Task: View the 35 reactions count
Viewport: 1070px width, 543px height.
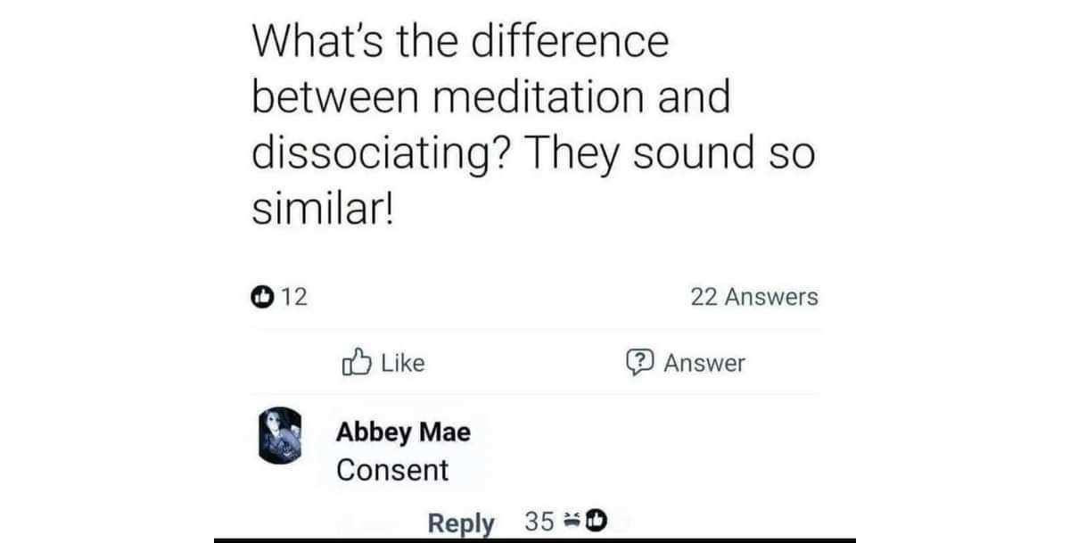Action: (540, 522)
